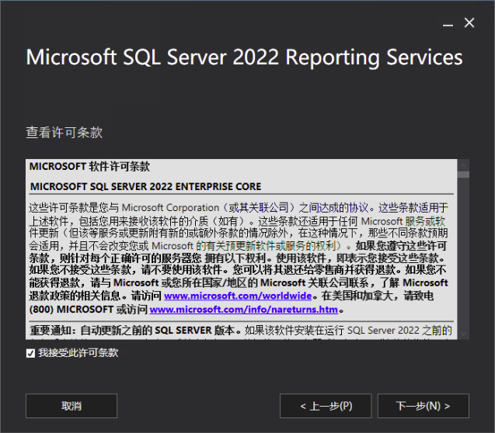Click the heading MICROSOFT 软件许可条款
The height and width of the screenshot is (433, 495).
[89, 166]
